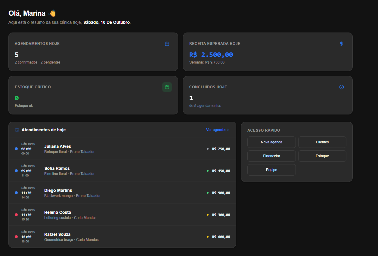The width and height of the screenshot is (378, 256).
Task: Click the 16:00 start time
Action: 26,237
